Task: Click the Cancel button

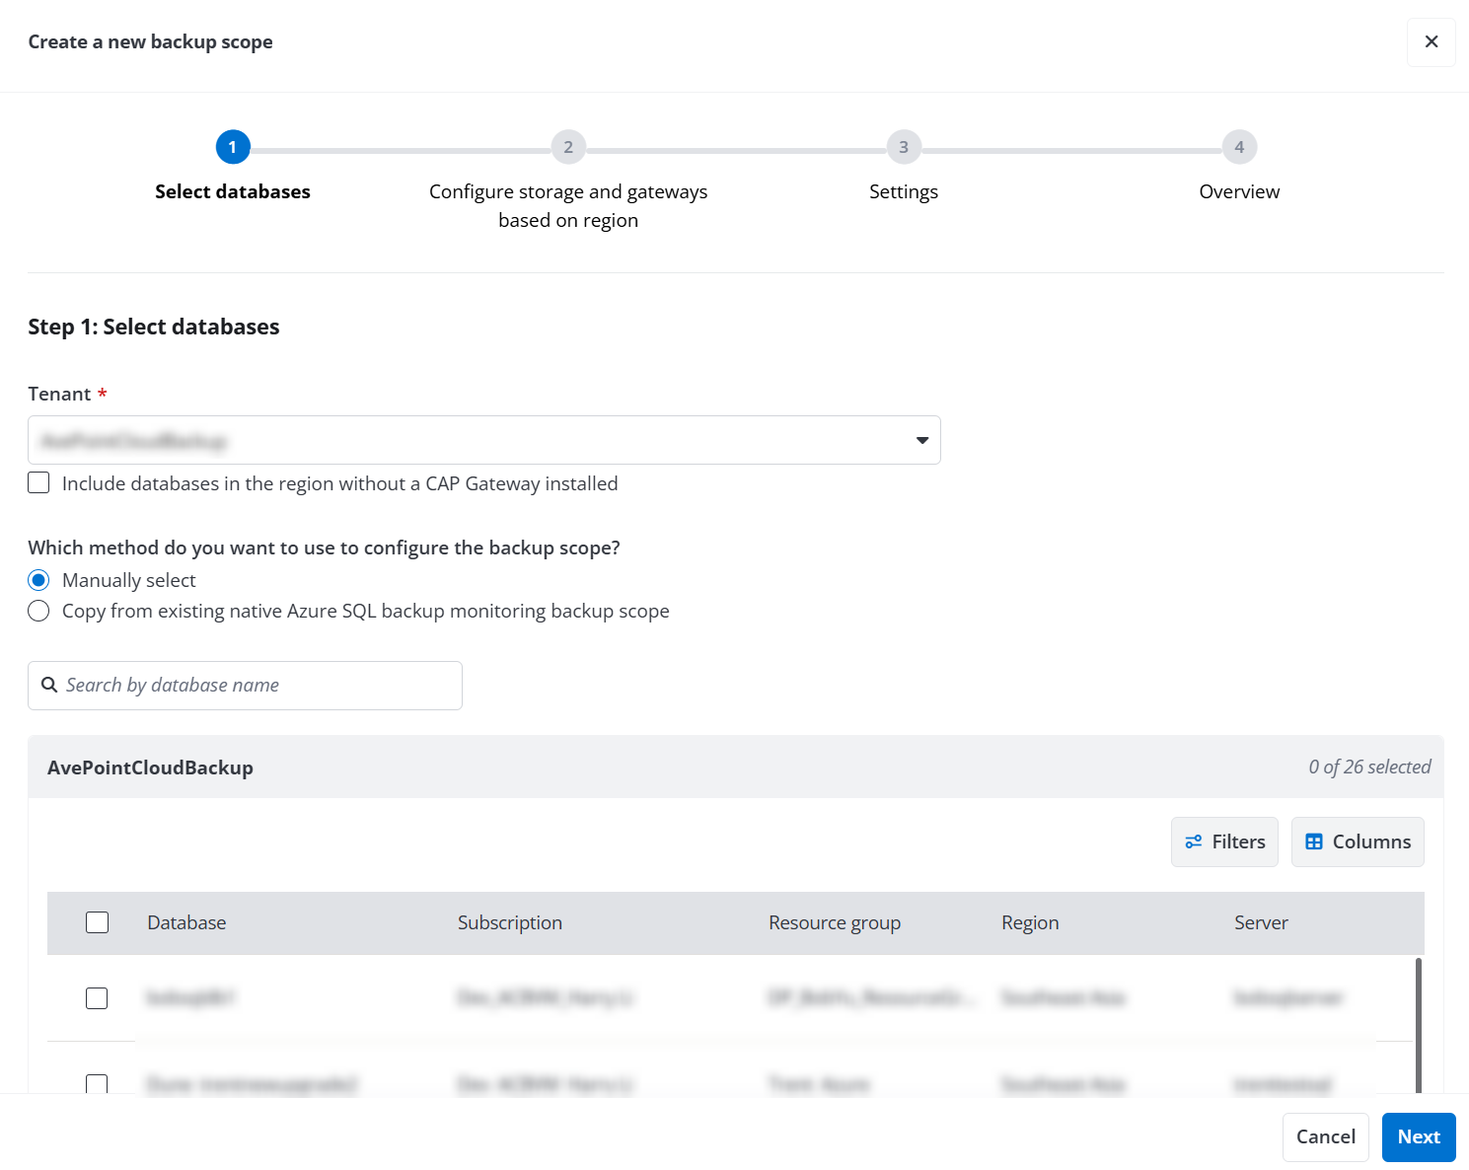Action: tap(1325, 1136)
